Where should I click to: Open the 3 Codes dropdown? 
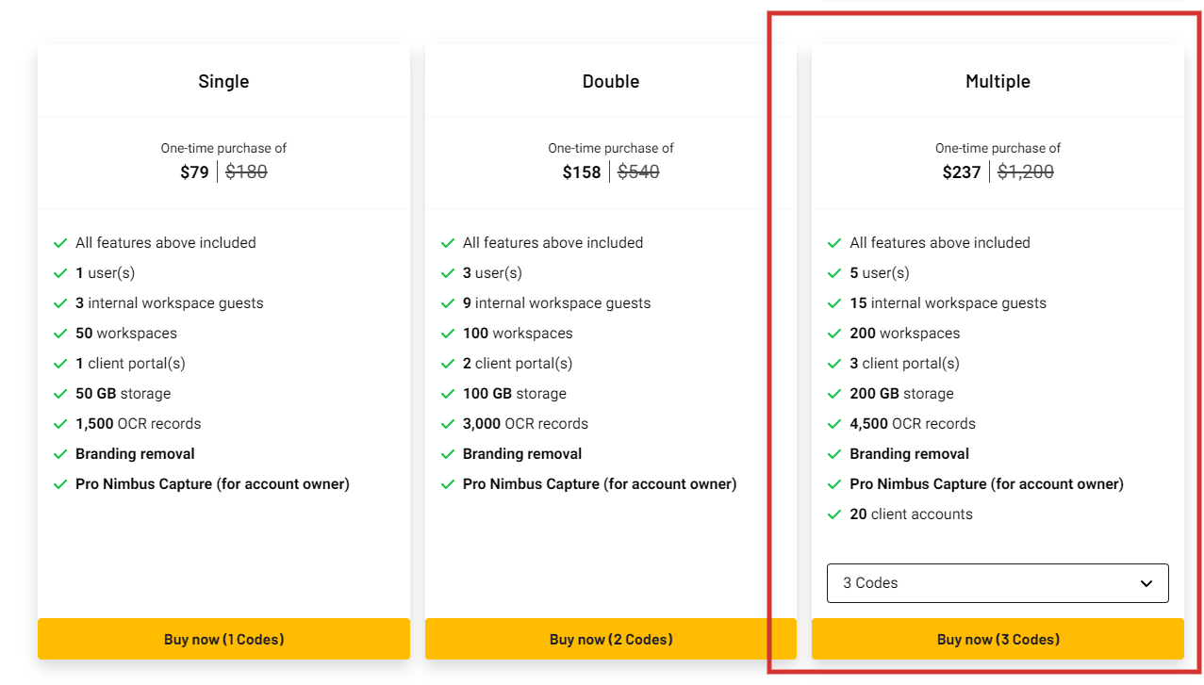point(998,583)
